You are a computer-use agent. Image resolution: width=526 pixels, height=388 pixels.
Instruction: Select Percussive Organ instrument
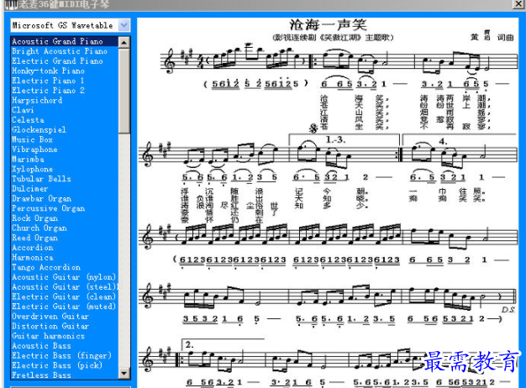click(x=65, y=208)
